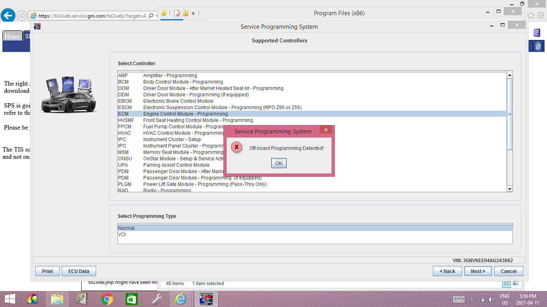The width and height of the screenshot is (547, 307).
Task: Open Explorer quick access toolbar dropdown arrow
Action: coord(193,13)
